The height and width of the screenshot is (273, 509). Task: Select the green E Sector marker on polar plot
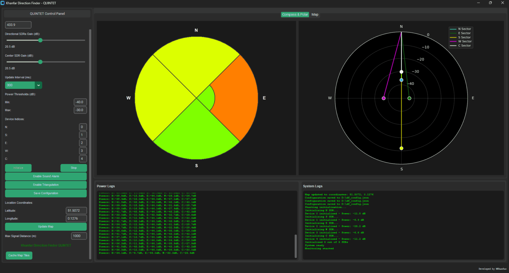click(x=409, y=98)
